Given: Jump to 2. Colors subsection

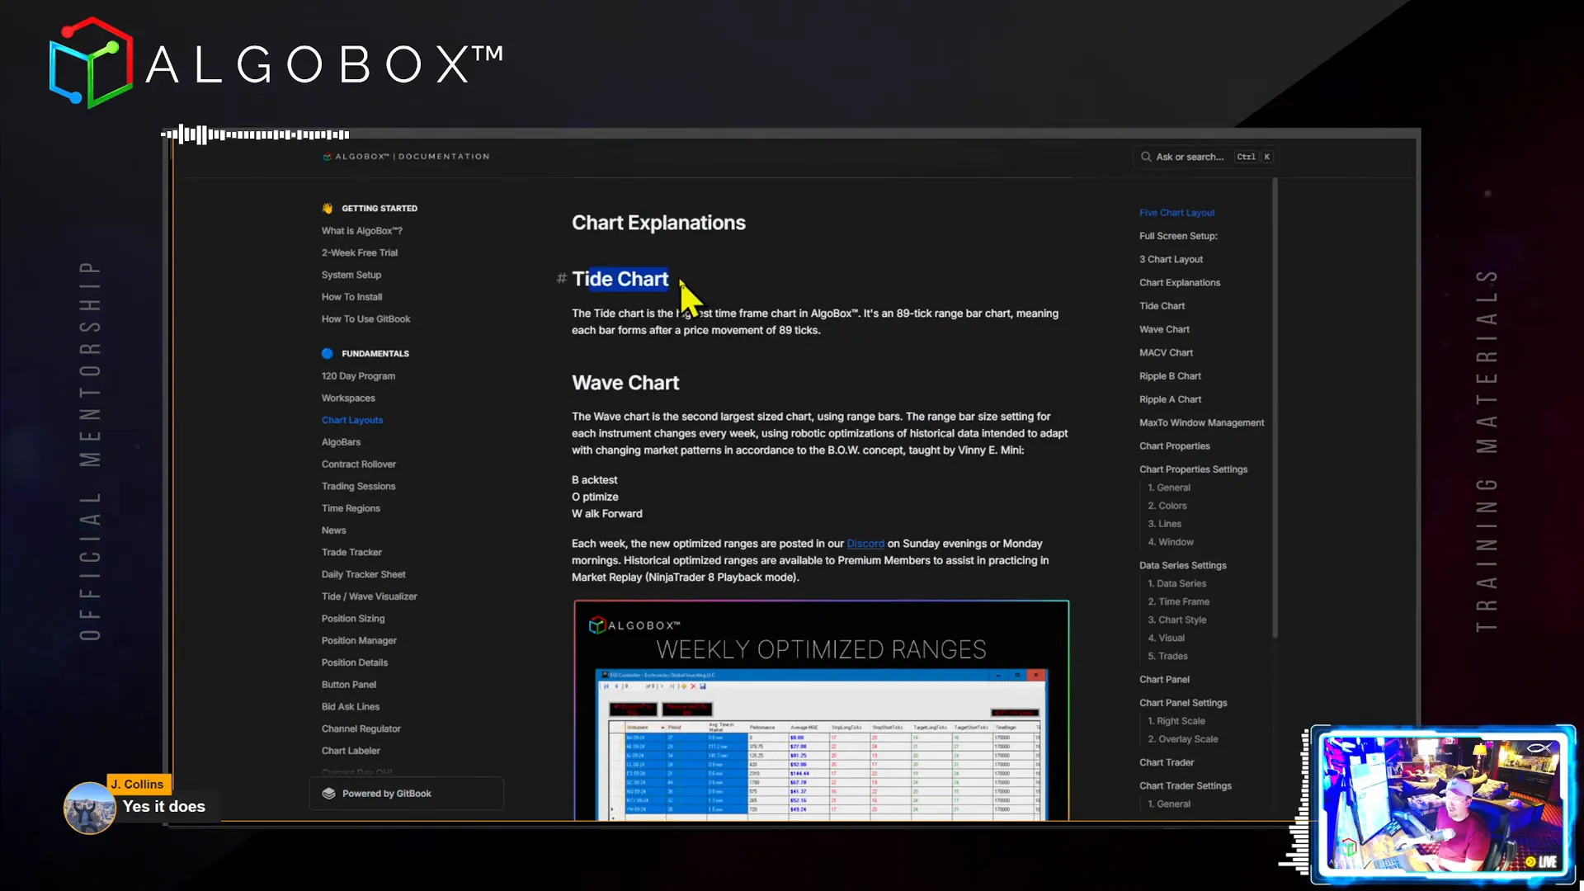Looking at the screenshot, I should pos(1167,506).
